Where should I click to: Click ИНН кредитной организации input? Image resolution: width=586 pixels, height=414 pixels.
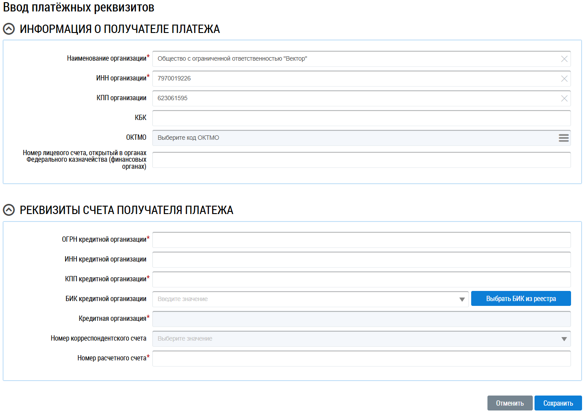pyautogui.click(x=361, y=260)
